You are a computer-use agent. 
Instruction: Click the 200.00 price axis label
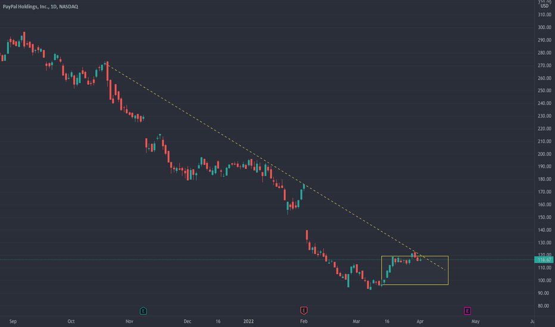click(544, 154)
